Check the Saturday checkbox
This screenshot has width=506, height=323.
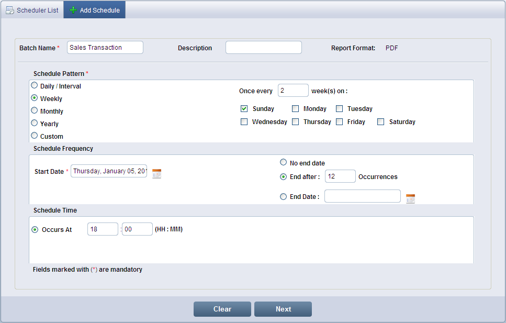pyautogui.click(x=381, y=122)
